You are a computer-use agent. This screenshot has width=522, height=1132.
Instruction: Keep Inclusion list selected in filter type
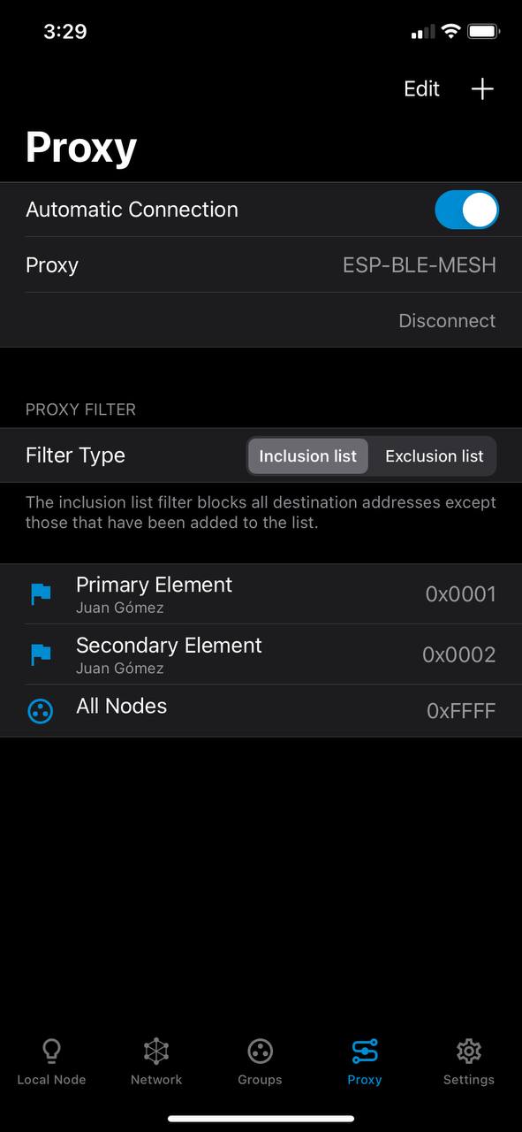[307, 455]
